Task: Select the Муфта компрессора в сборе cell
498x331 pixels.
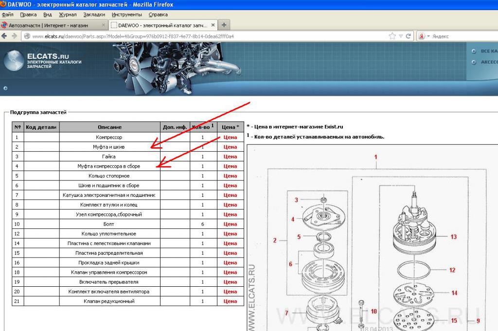Action: [109, 166]
